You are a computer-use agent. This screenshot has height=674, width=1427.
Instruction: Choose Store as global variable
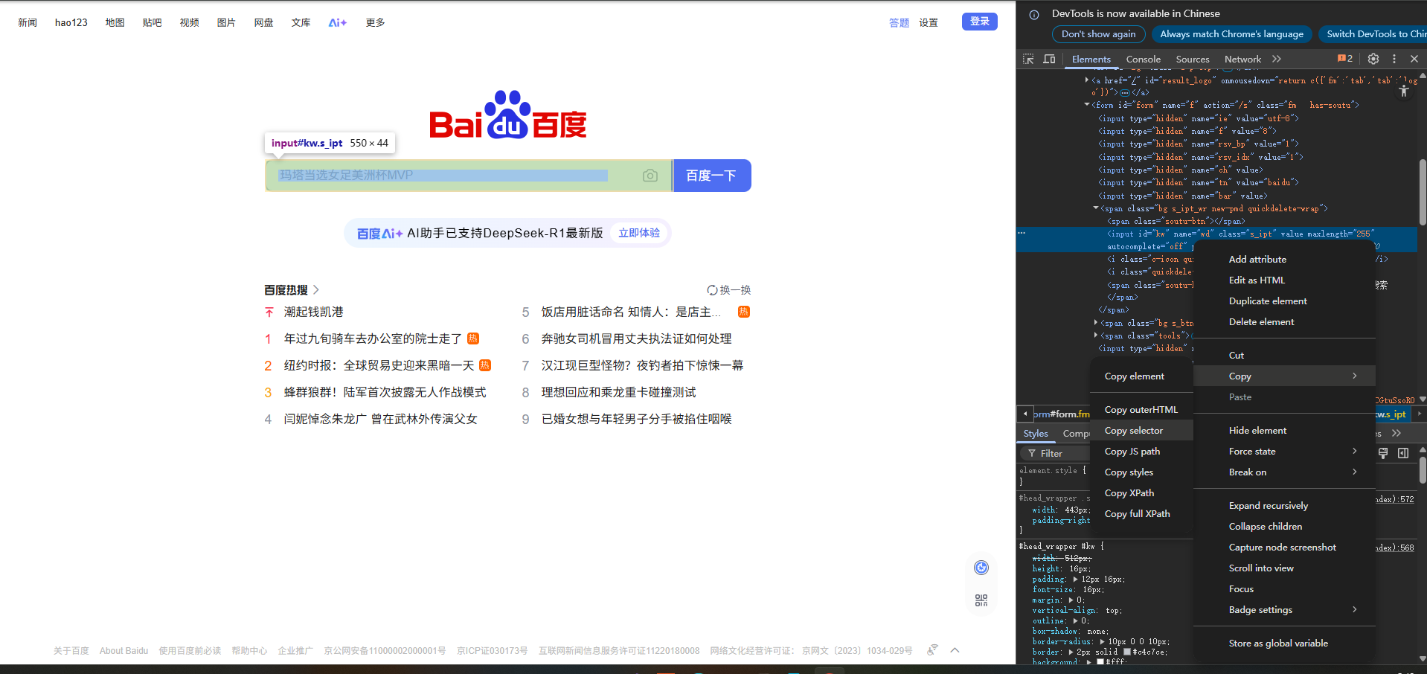[x=1284, y=643]
